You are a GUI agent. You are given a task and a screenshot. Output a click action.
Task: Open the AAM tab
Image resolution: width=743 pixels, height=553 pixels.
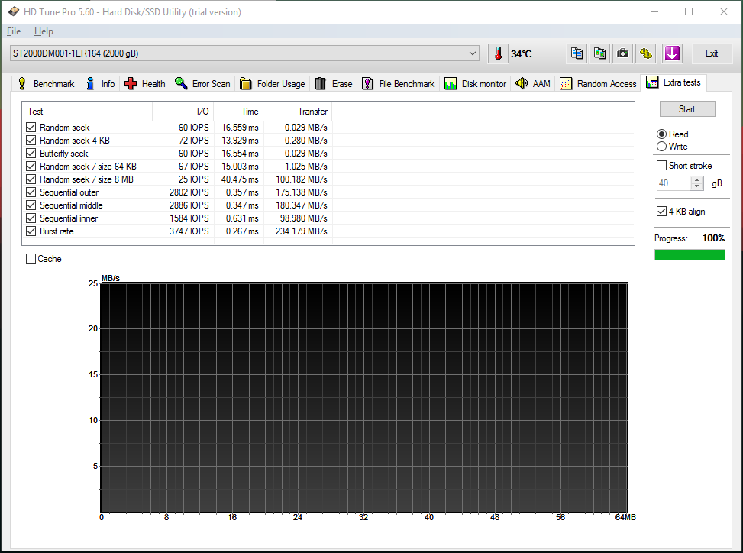[x=533, y=84]
